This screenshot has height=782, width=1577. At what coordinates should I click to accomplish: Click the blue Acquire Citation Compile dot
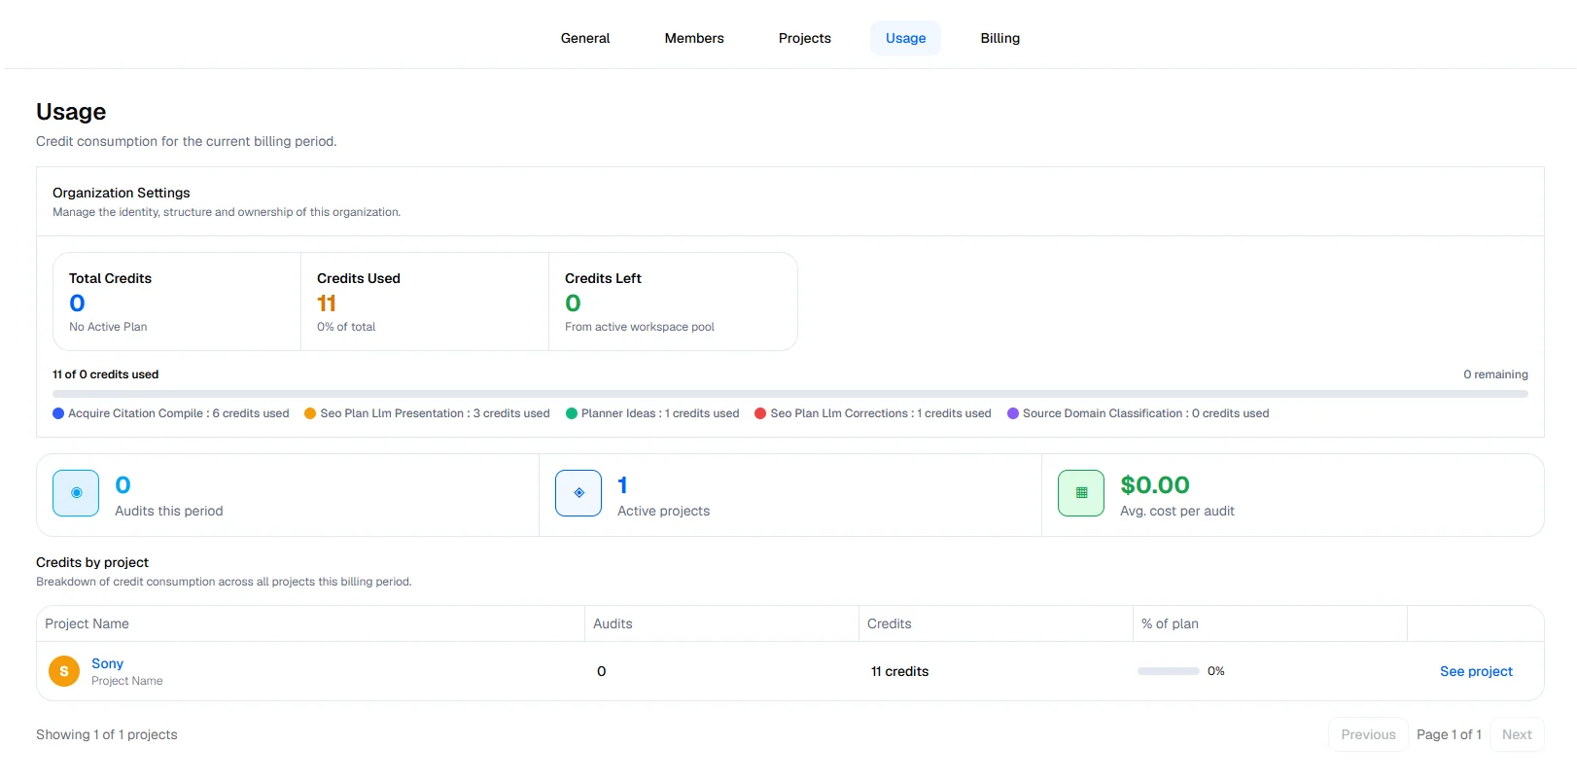(58, 413)
